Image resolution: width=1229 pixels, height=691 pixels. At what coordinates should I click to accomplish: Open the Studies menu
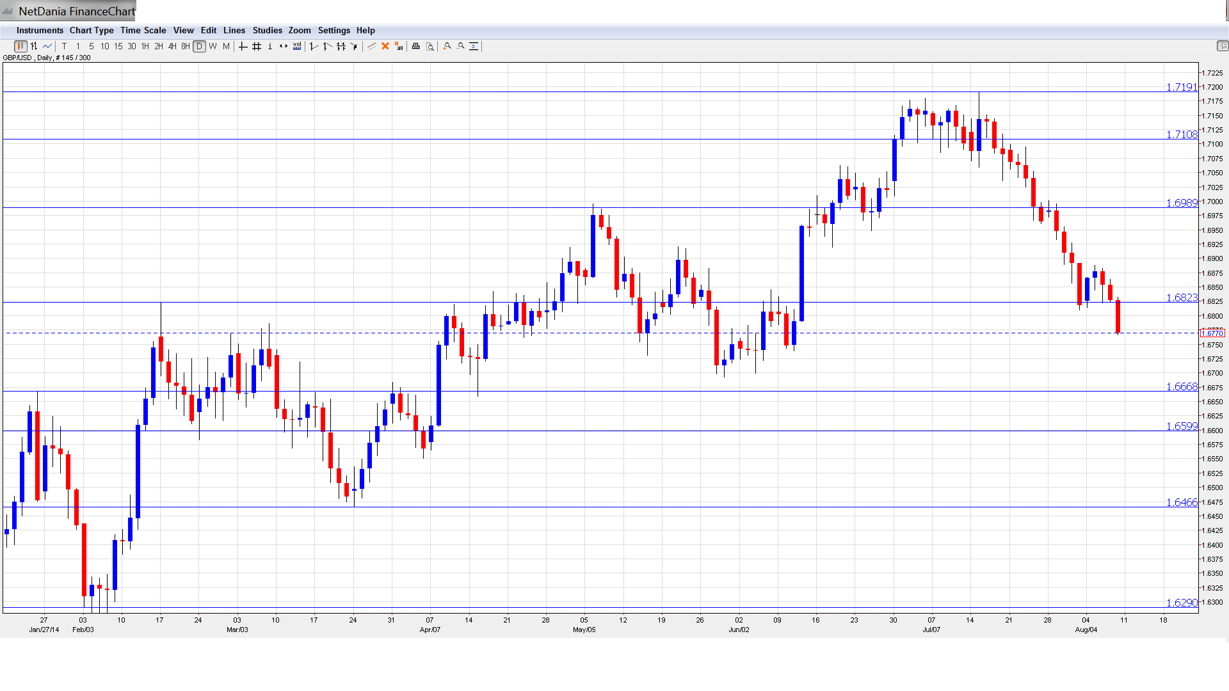267,30
